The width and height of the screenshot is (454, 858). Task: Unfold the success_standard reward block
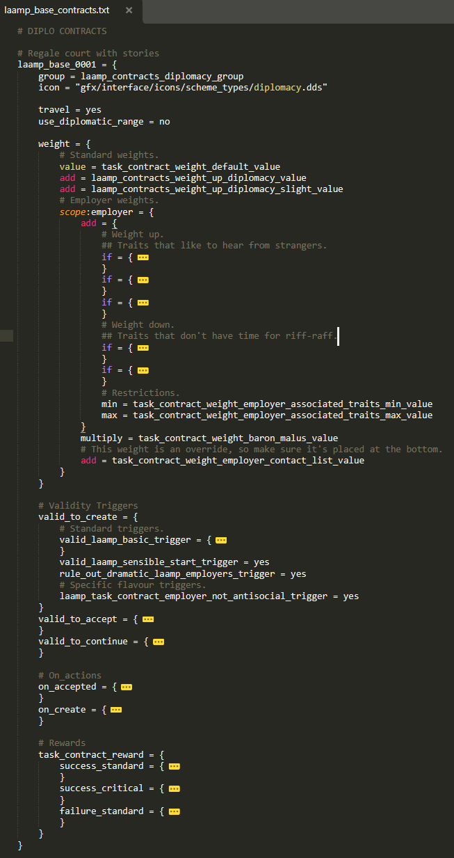[x=175, y=766]
